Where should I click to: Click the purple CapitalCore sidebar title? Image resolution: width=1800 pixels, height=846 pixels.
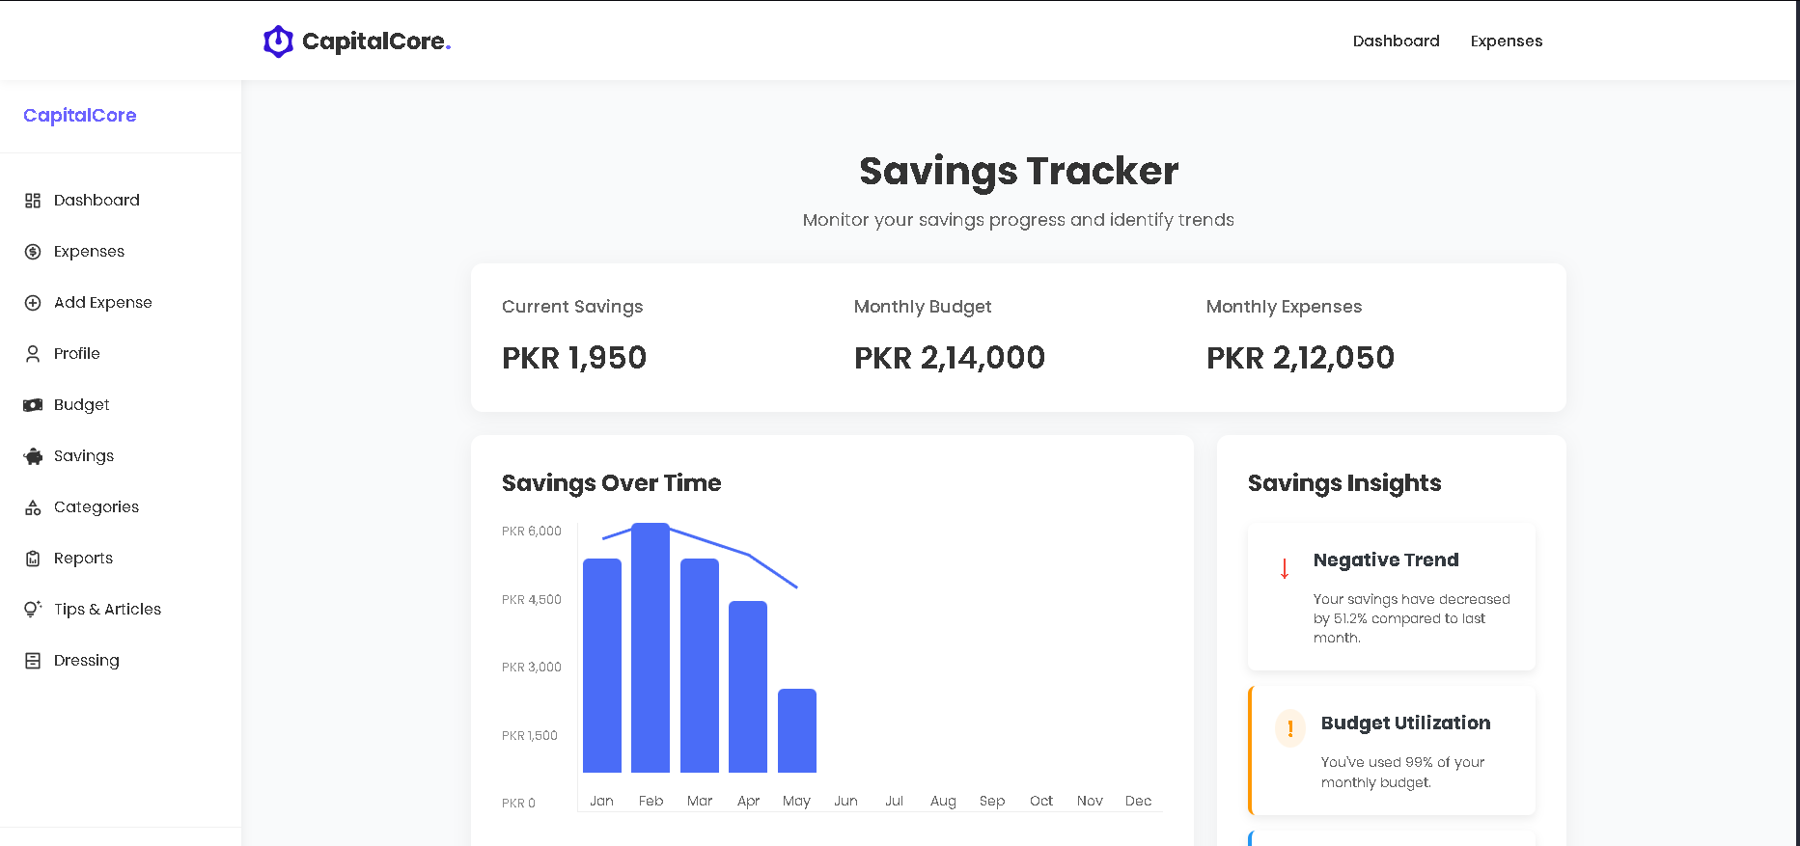(80, 116)
